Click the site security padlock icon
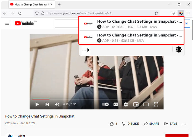Screen dimensions: 193x137 point(43,13)
